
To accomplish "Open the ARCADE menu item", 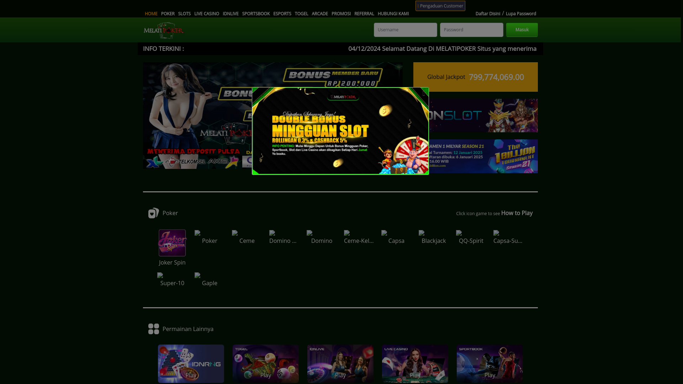I will pyautogui.click(x=320, y=14).
